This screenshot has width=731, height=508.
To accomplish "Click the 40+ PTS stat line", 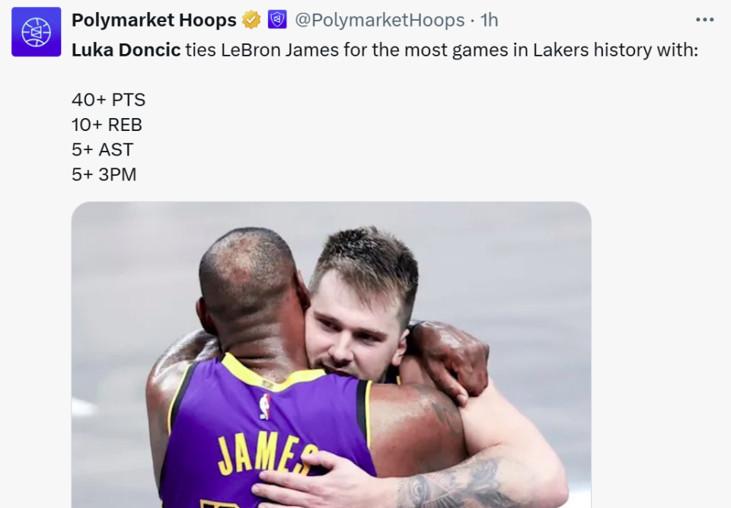I will pos(108,100).
